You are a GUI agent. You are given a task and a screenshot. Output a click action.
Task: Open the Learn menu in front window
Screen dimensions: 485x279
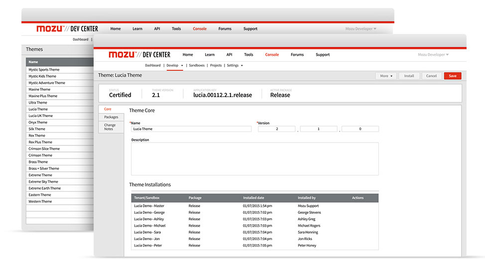(x=210, y=54)
